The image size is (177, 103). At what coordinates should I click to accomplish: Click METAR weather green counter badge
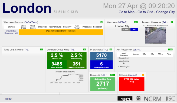[136, 22]
